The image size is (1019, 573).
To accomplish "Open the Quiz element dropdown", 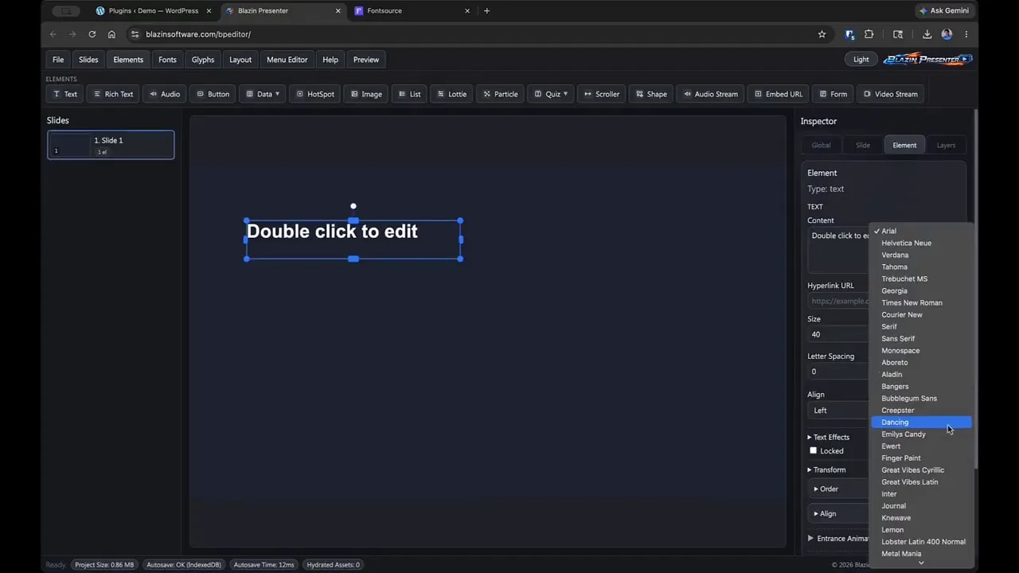I will coord(550,94).
